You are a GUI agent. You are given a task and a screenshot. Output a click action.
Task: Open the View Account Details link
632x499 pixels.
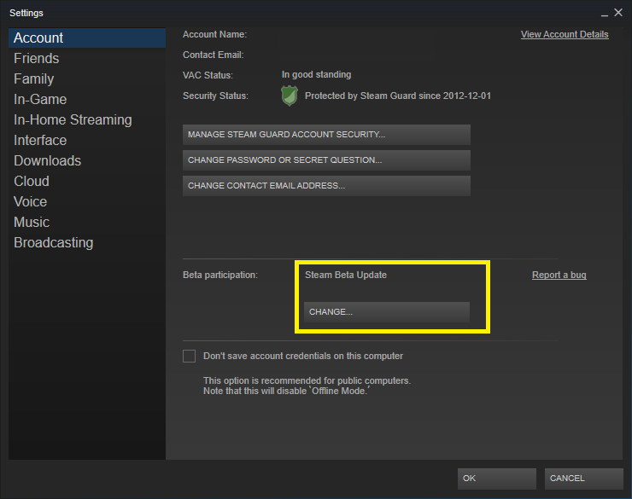[x=565, y=35]
